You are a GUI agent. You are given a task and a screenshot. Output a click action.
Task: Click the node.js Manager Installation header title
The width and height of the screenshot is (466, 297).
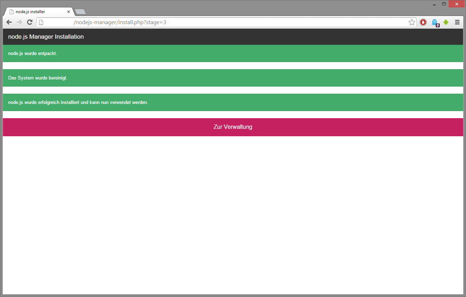coord(46,37)
